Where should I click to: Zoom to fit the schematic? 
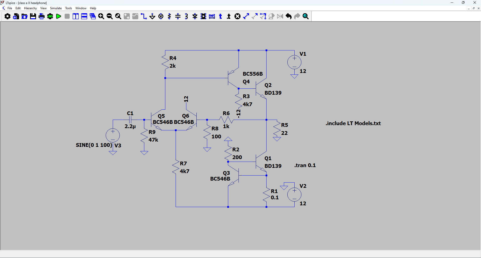click(118, 16)
